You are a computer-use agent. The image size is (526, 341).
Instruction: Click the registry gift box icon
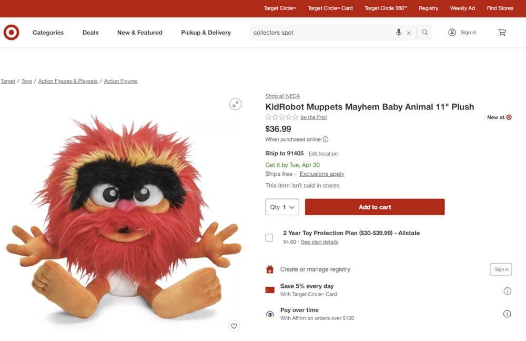point(270,269)
